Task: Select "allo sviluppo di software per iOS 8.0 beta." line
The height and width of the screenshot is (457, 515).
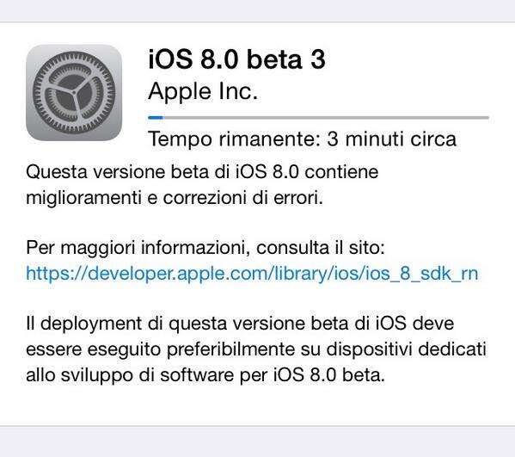Action: (205, 375)
